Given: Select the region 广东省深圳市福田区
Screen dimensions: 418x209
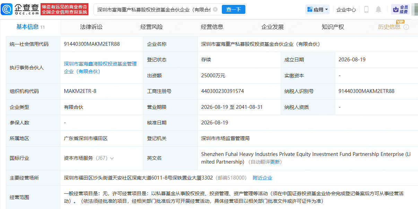Looking at the screenshot, I should (86, 138).
